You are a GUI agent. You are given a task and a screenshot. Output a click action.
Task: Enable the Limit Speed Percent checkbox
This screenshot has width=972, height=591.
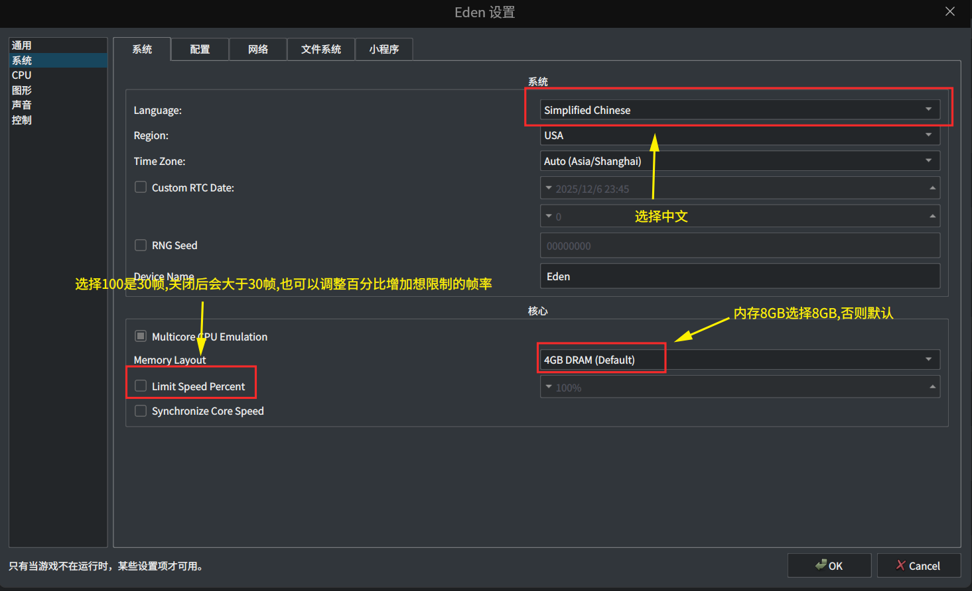(x=141, y=386)
